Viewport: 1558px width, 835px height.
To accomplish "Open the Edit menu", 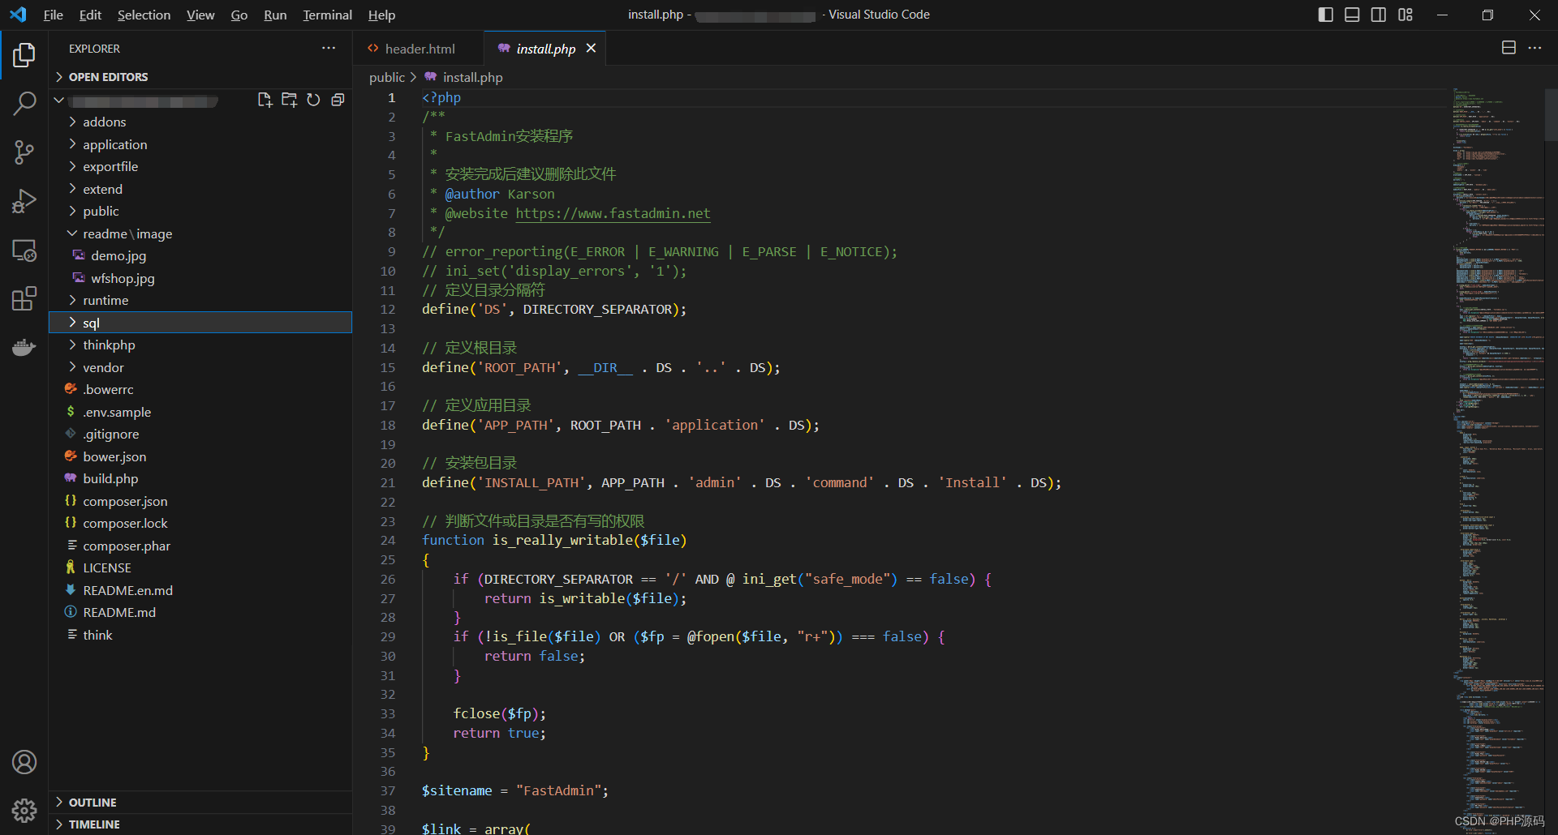I will (x=90, y=15).
